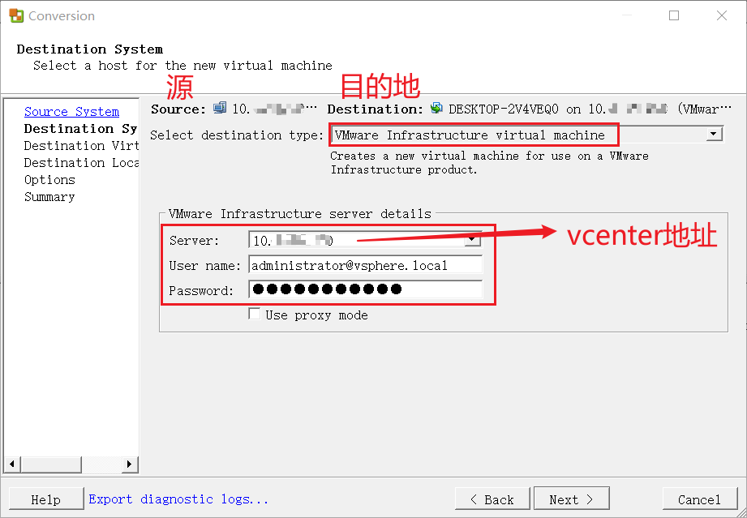Select Destination Location step in sidebar
747x518 pixels.
click(81, 163)
